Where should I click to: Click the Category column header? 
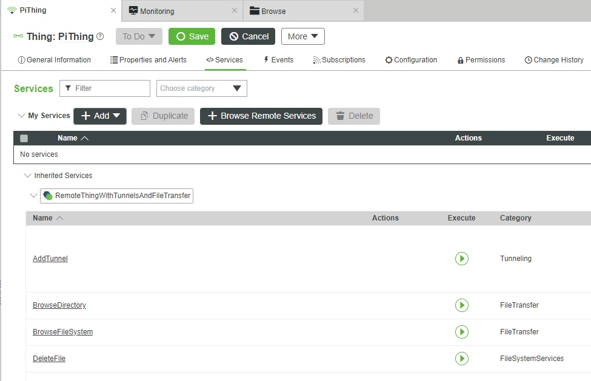point(516,218)
